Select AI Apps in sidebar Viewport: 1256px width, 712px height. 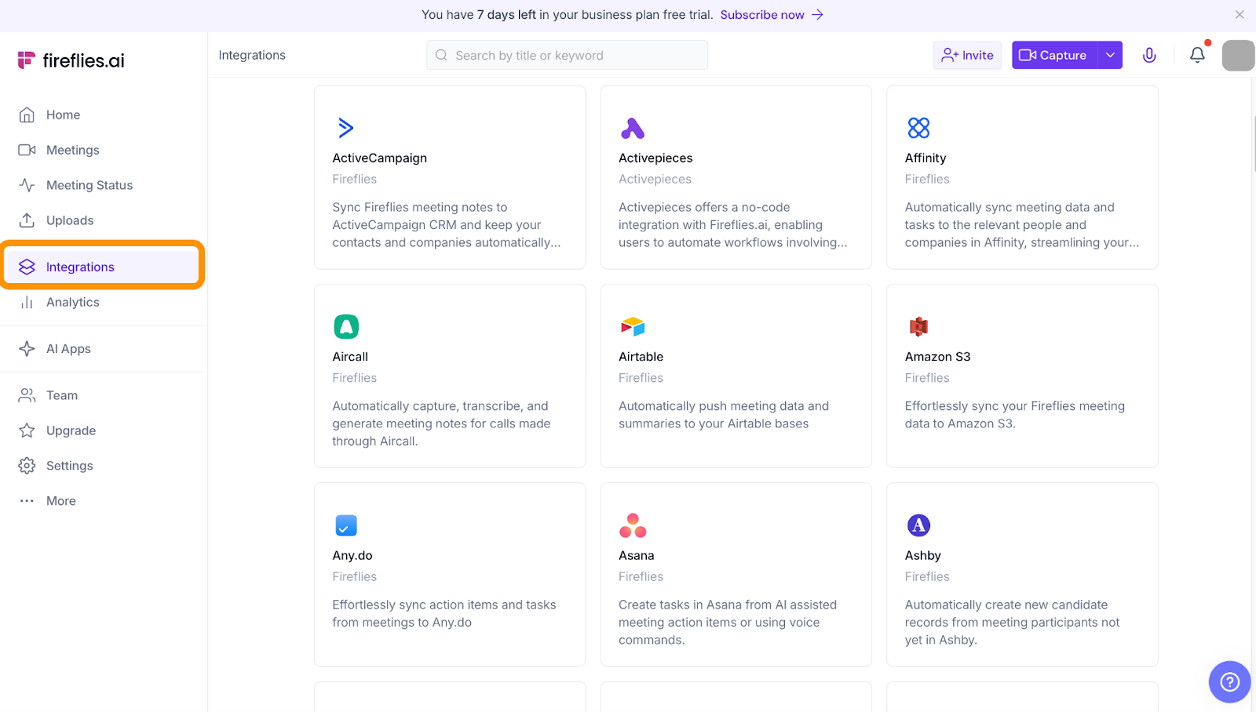coord(68,349)
